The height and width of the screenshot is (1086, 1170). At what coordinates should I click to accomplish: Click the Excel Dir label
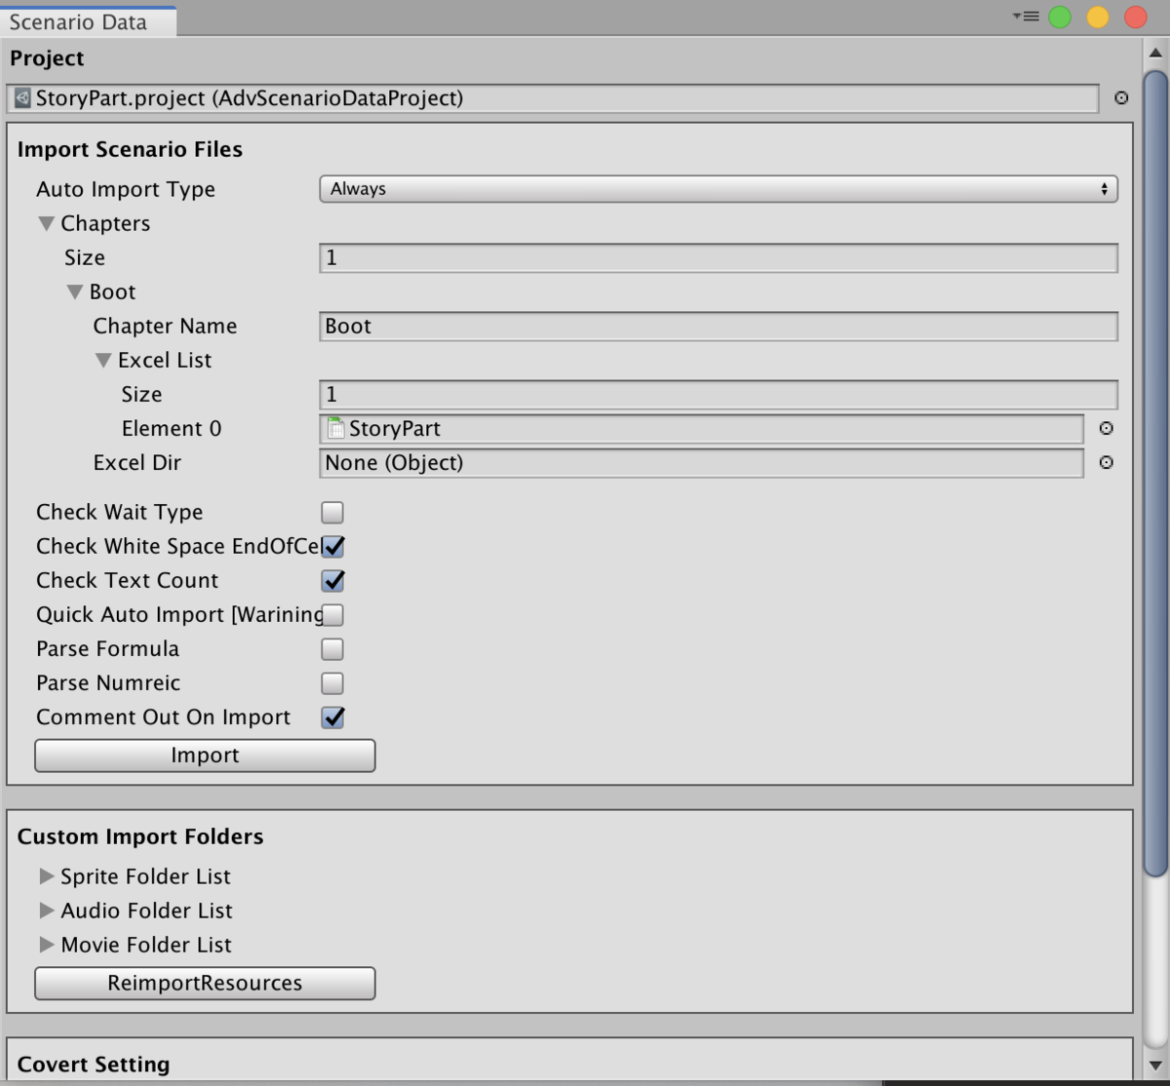137,462
